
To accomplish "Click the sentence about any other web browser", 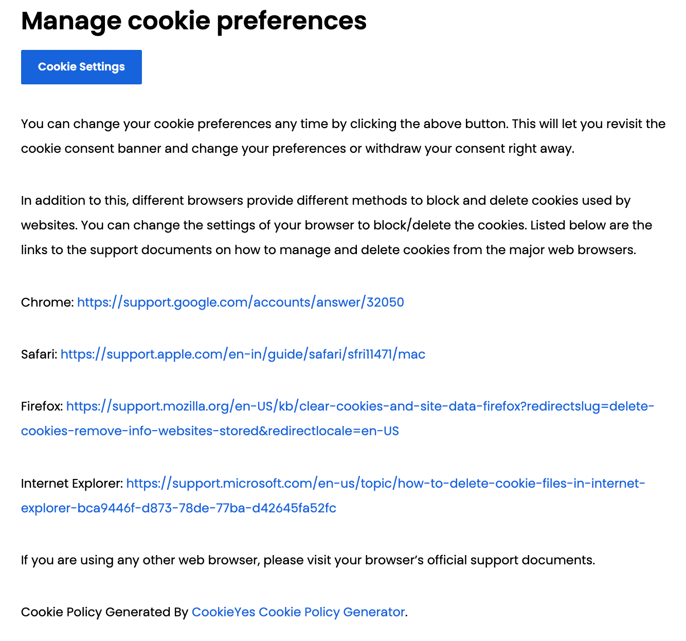I will (308, 560).
